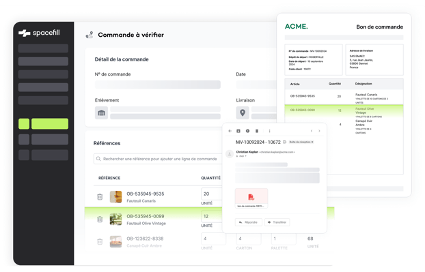The image size is (425, 272).
Task: Go to the previous email with left chevron
Action: click(312, 131)
